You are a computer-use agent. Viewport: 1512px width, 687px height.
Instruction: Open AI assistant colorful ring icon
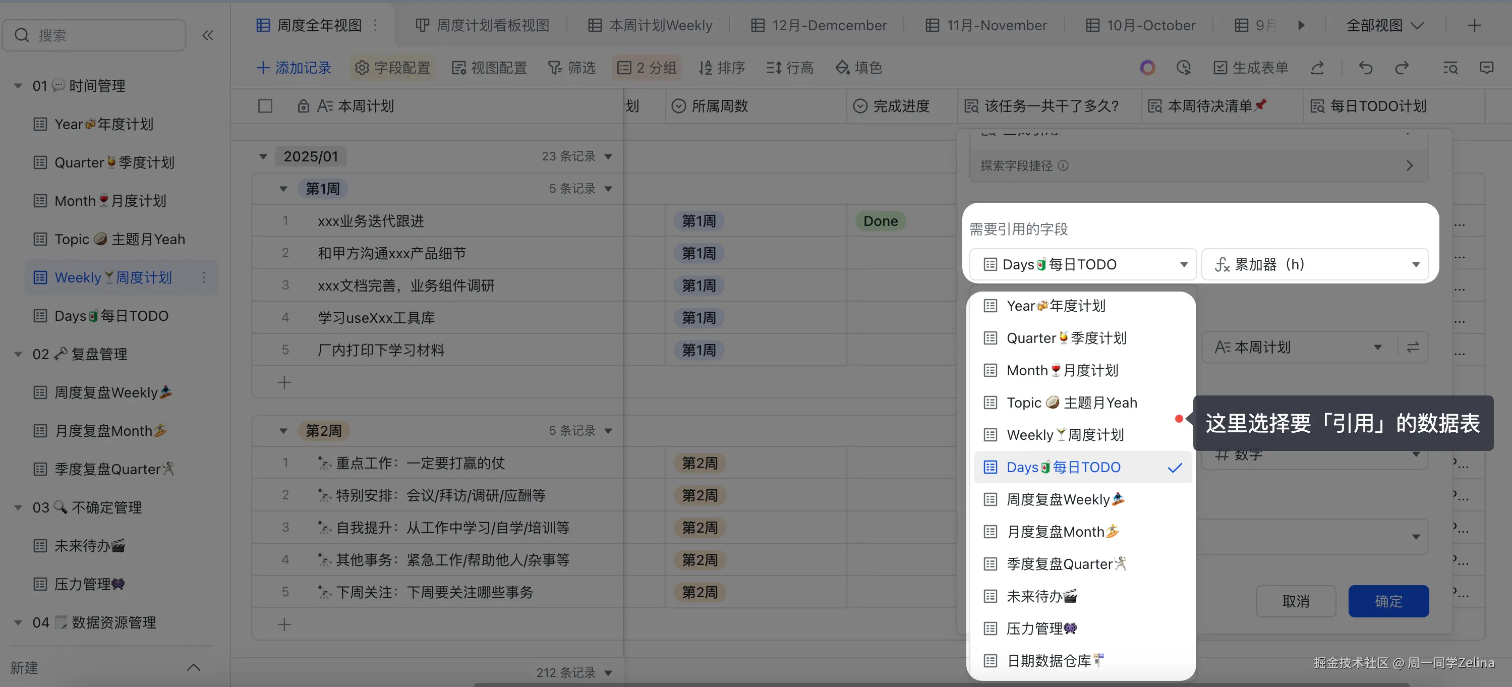[1147, 68]
